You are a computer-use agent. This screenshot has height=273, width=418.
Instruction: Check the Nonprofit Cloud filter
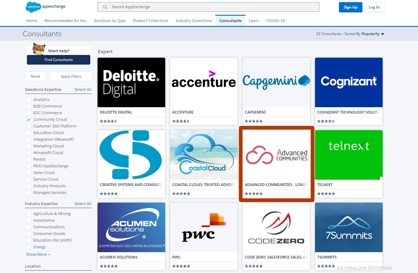pos(29,153)
